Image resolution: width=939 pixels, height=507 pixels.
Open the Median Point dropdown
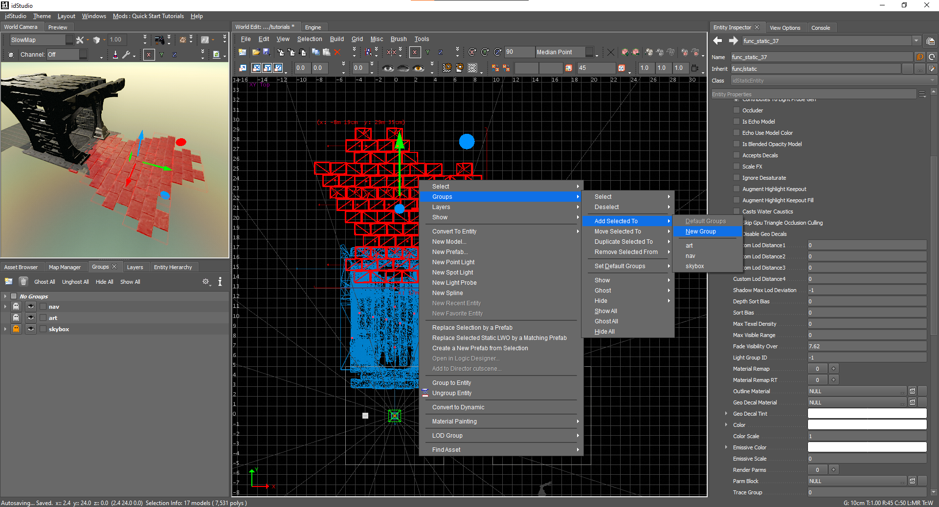(x=566, y=52)
